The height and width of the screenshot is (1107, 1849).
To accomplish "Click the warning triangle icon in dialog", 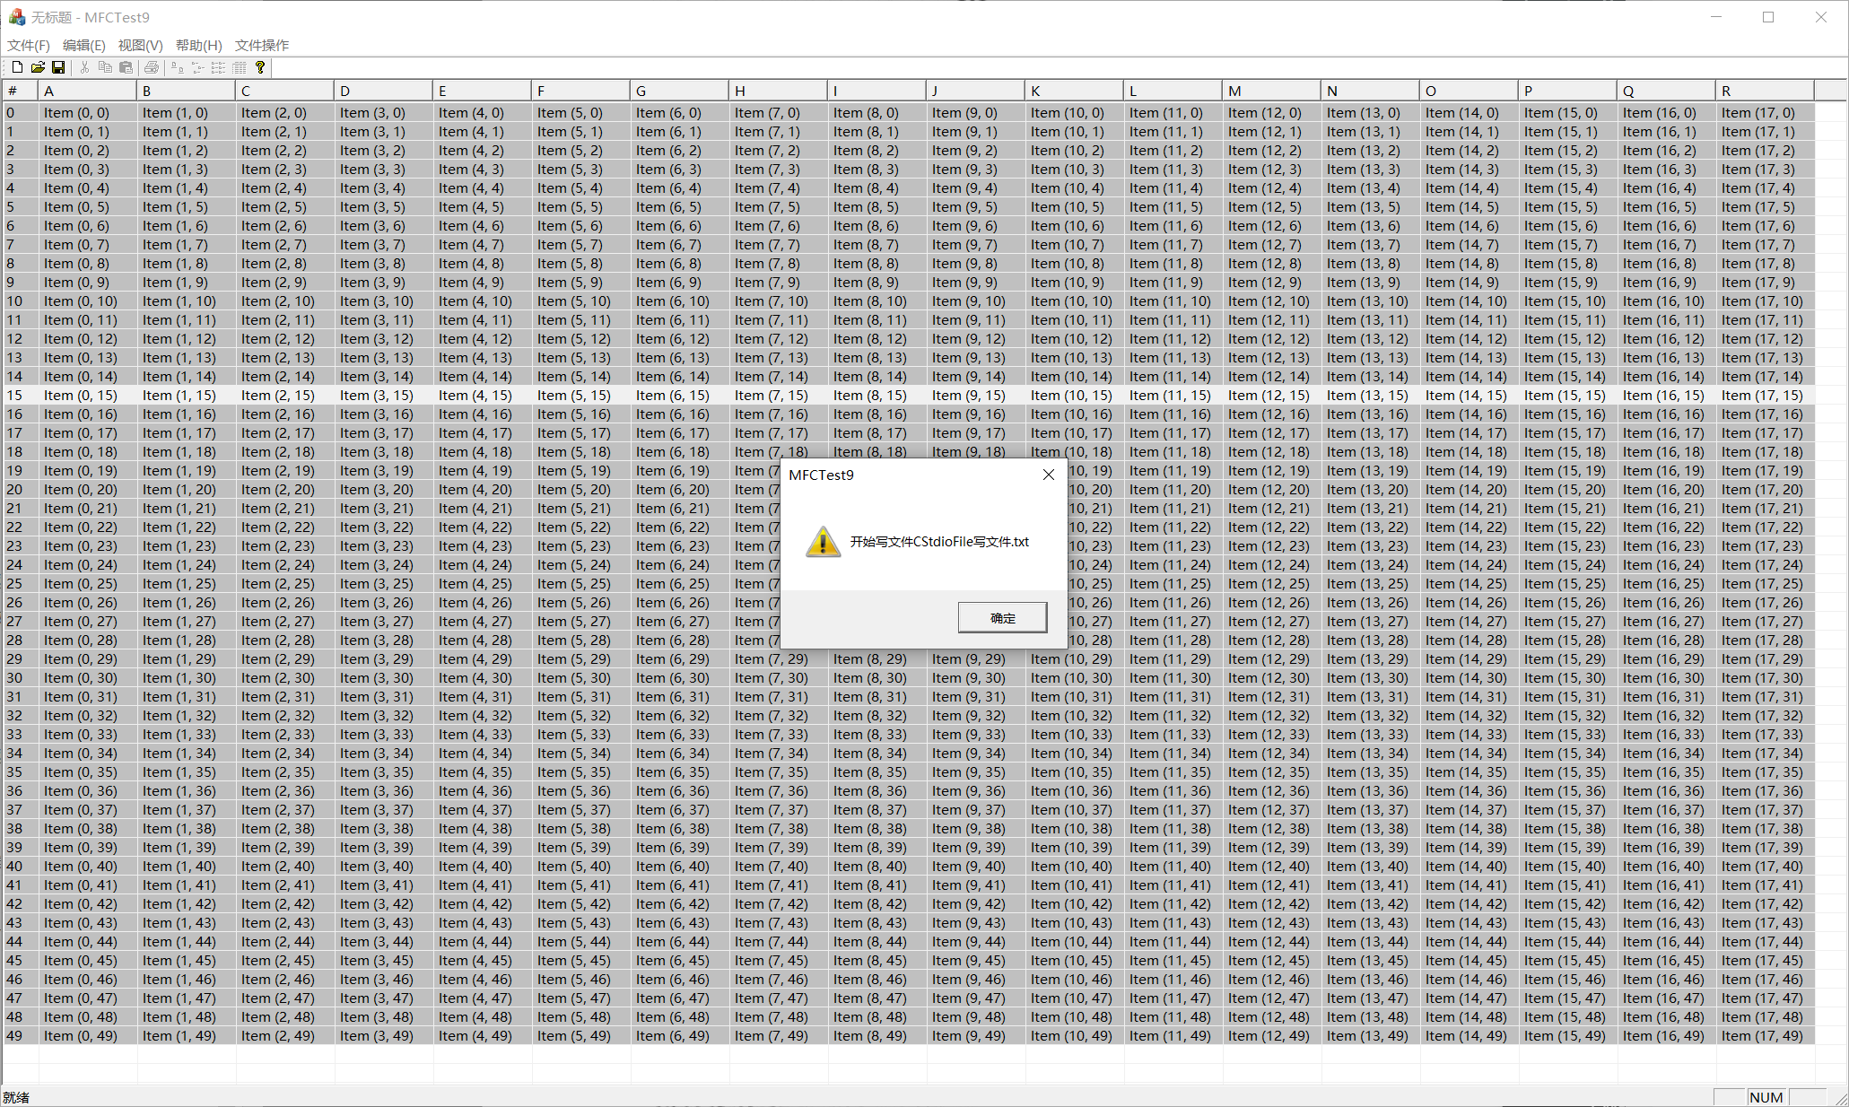I will coord(823,542).
